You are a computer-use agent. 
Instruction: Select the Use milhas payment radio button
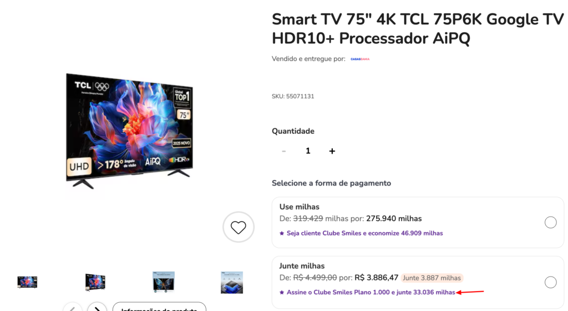pos(550,222)
